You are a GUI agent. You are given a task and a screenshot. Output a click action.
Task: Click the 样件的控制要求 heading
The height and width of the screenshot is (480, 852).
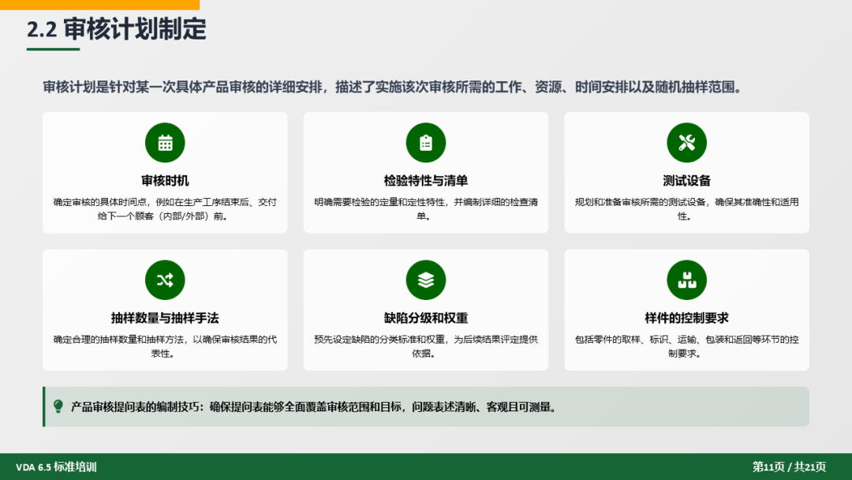(686, 318)
